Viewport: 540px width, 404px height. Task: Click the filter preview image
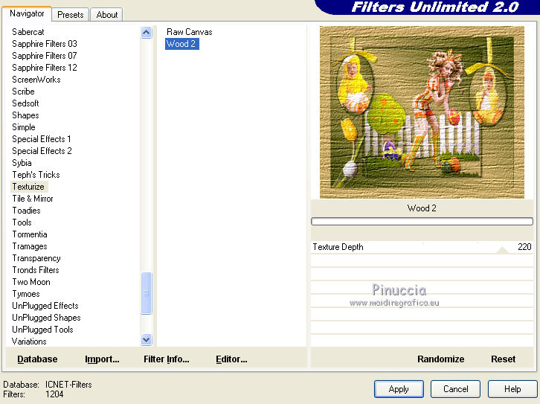point(422,112)
